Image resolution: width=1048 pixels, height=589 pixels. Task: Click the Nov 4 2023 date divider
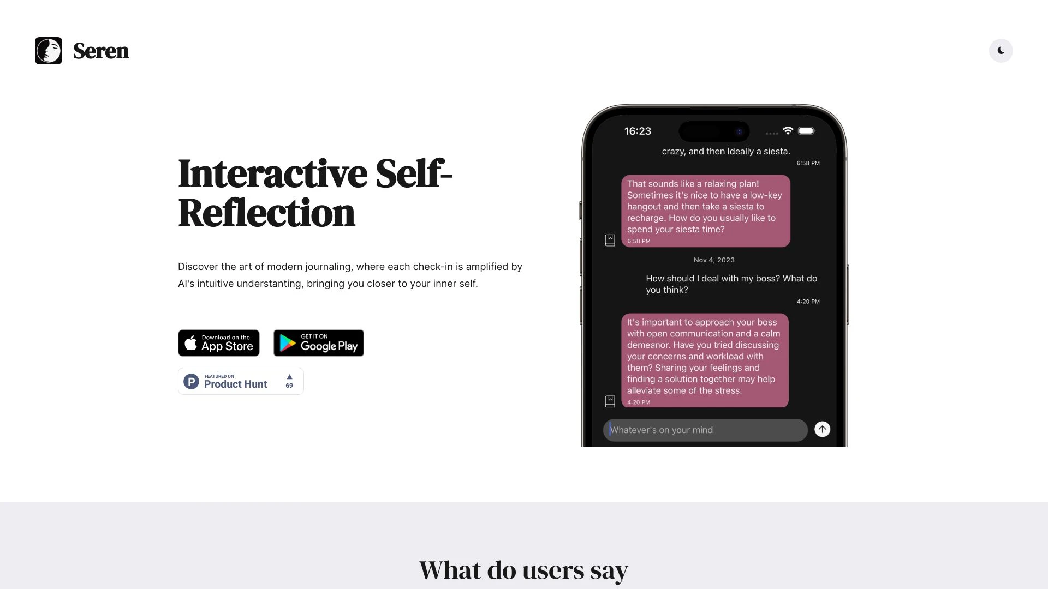click(x=713, y=260)
